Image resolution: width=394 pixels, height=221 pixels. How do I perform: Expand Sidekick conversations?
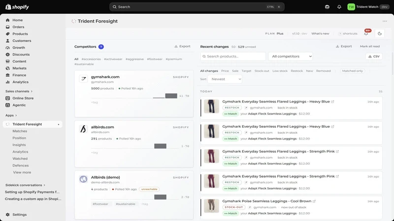click(25, 185)
